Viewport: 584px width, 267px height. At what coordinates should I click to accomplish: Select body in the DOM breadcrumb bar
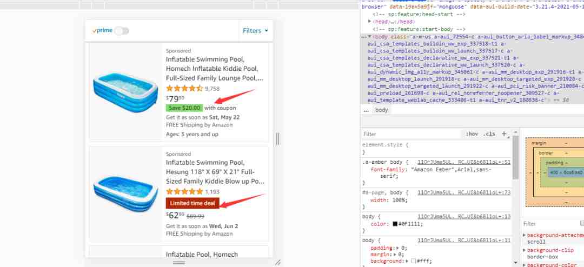point(381,110)
